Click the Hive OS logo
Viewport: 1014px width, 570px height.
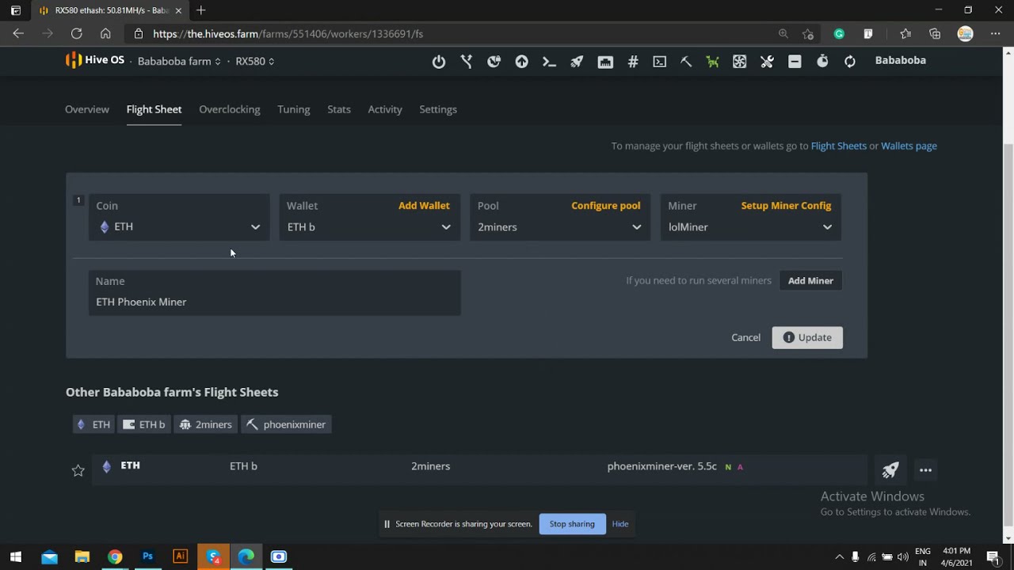coord(95,60)
